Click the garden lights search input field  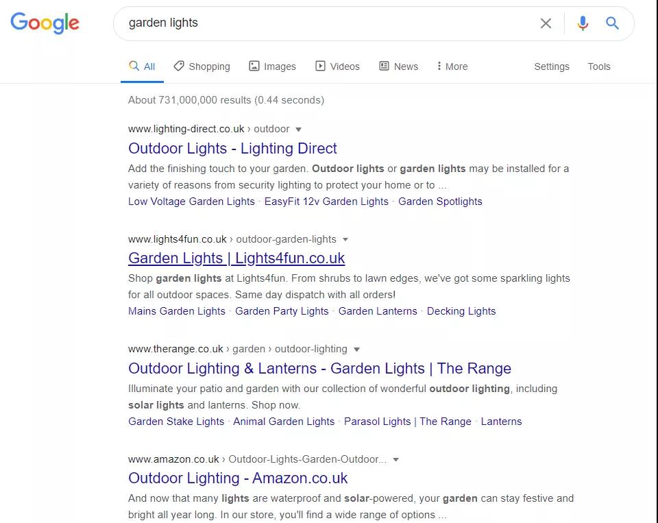pos(329,23)
